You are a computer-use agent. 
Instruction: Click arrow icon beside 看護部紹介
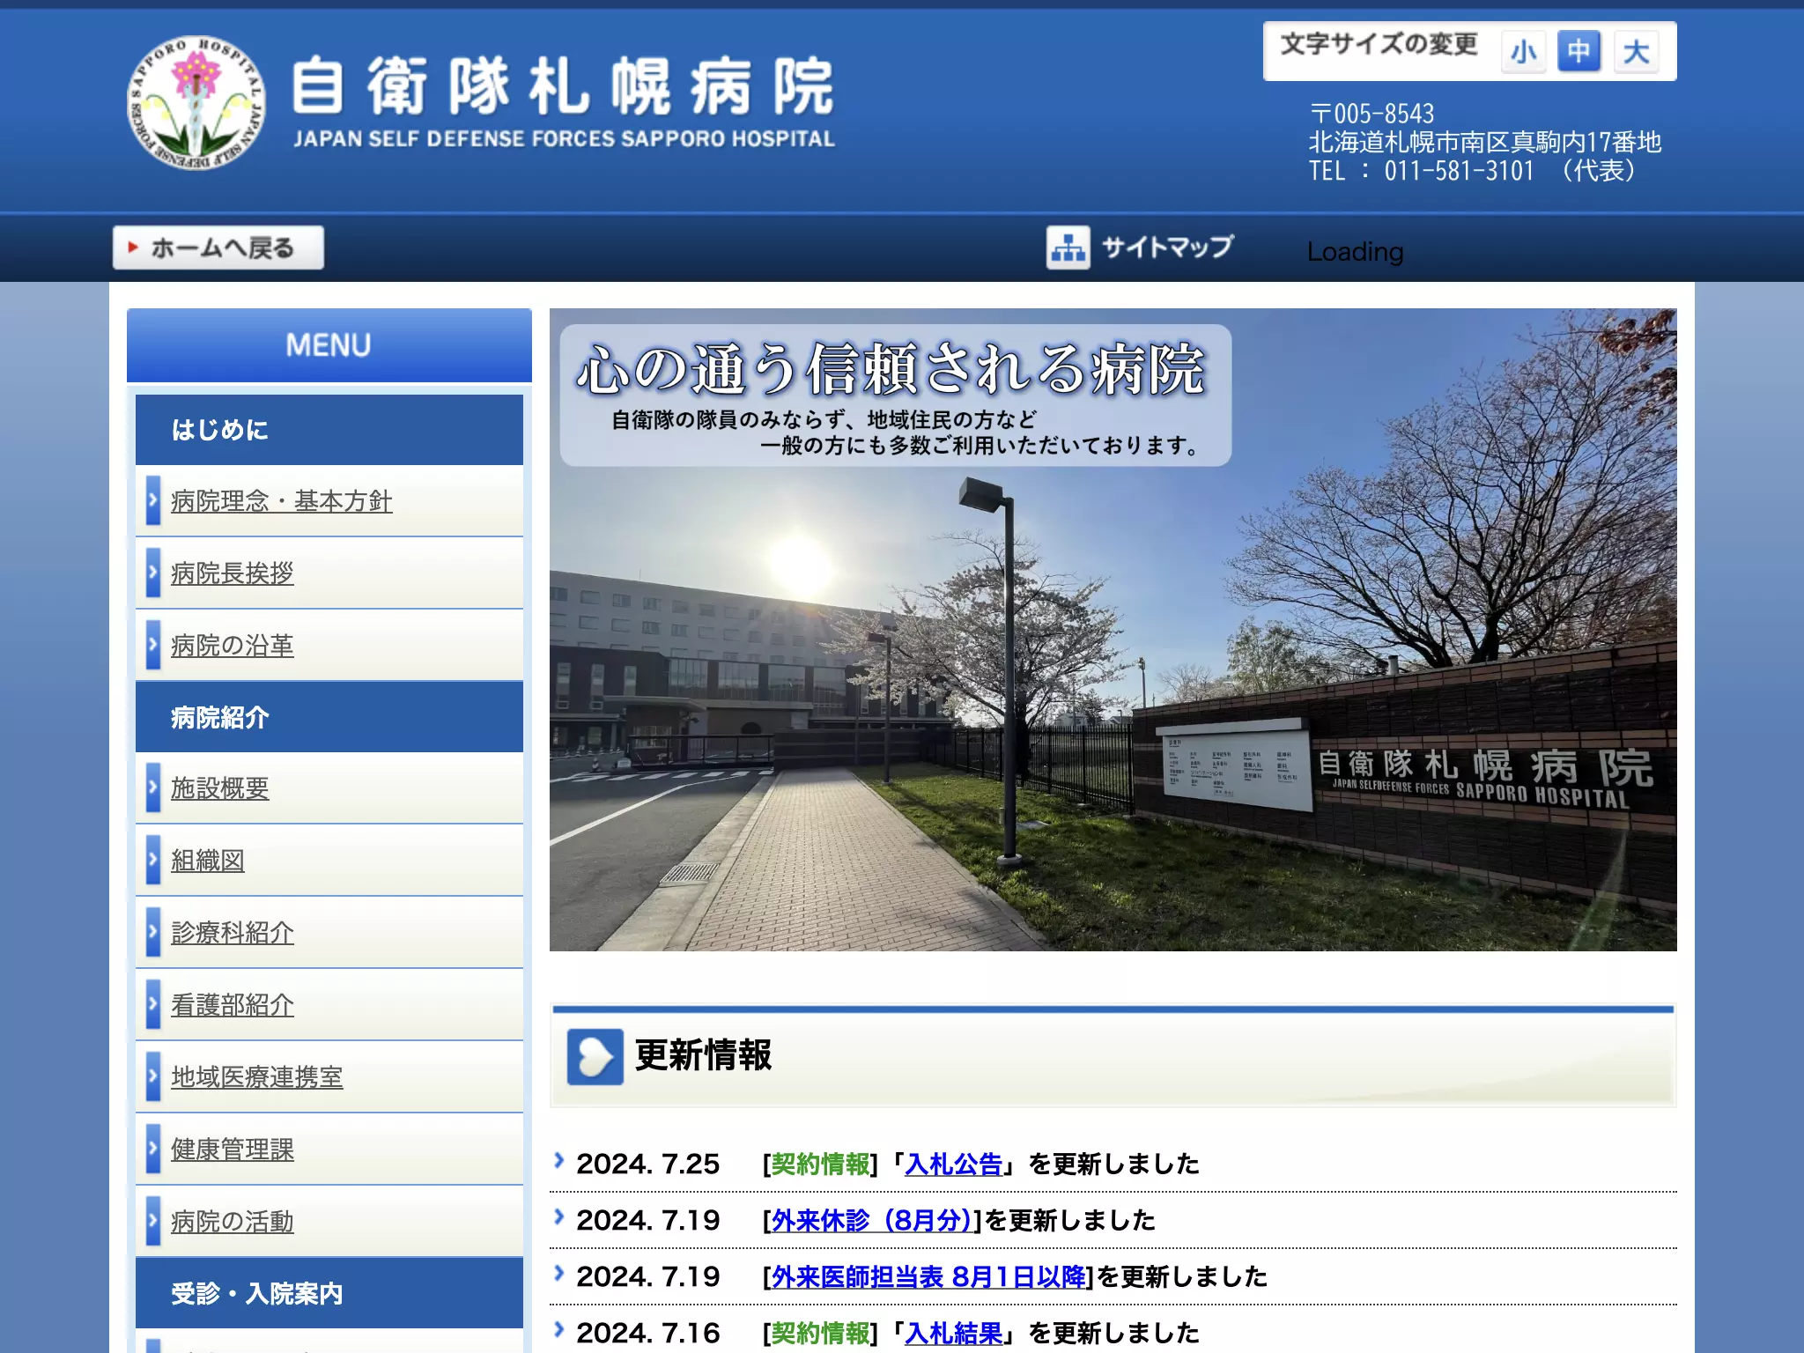point(153,1004)
